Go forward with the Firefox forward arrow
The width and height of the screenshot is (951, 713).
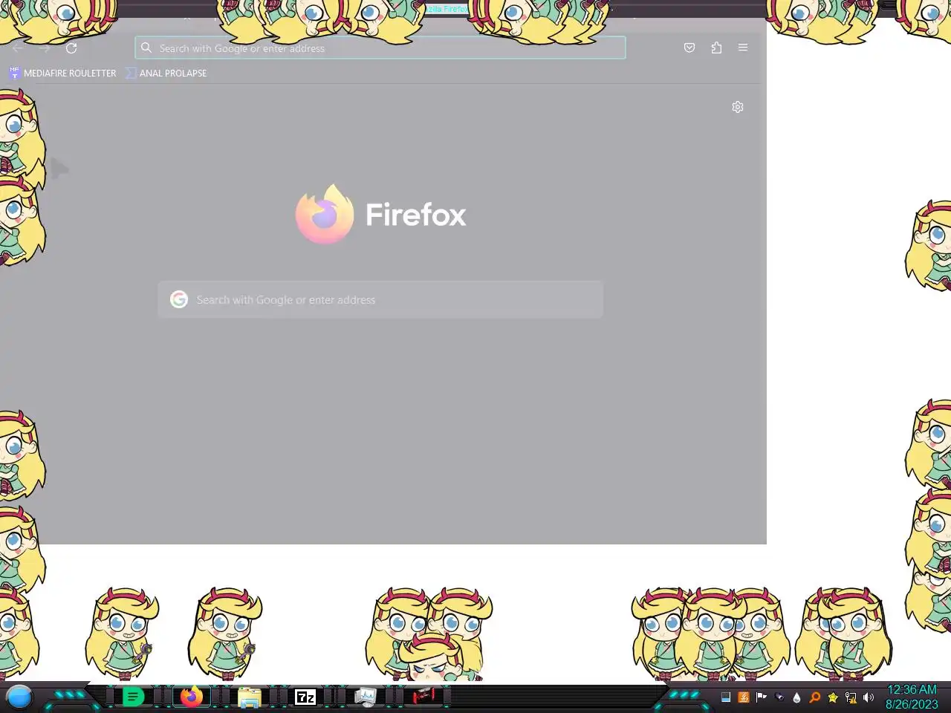(45, 48)
